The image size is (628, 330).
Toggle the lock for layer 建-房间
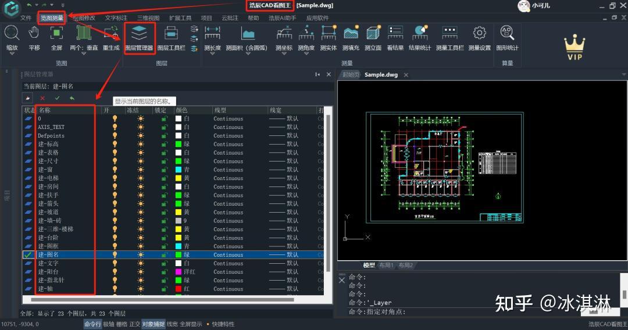tap(164, 186)
